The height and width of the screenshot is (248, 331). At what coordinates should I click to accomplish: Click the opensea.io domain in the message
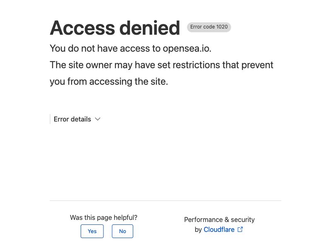pos(187,48)
